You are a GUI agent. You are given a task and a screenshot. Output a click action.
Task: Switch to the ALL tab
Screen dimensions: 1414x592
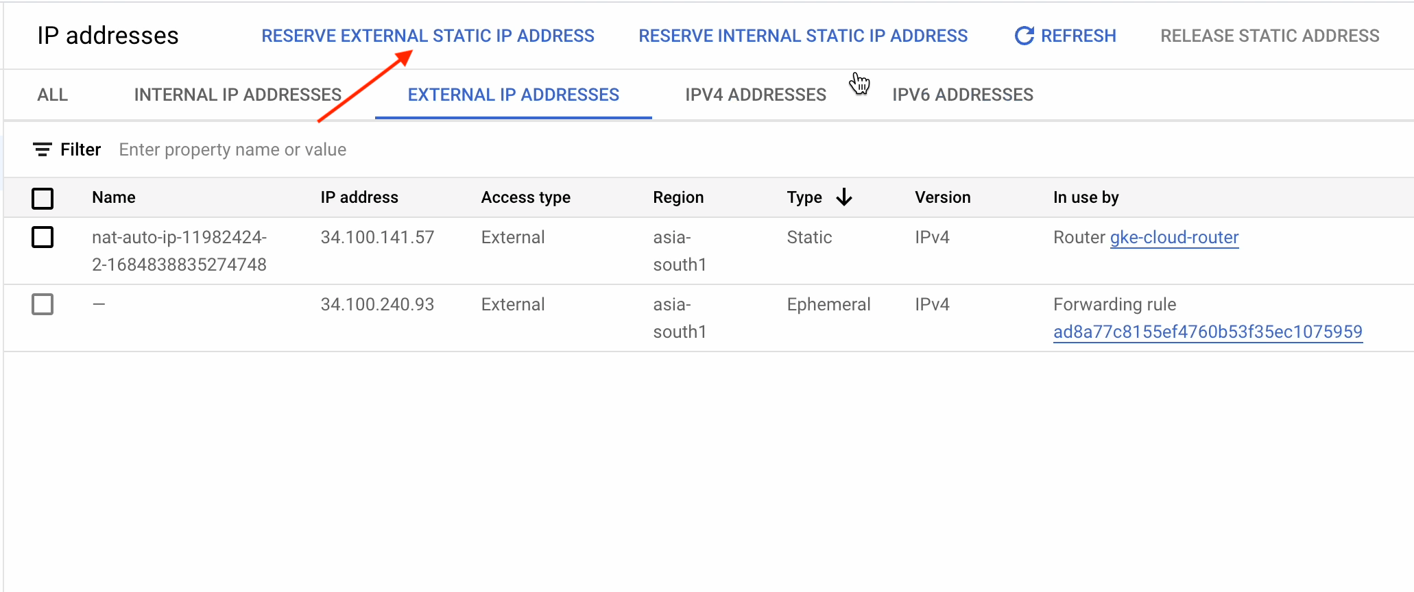[x=53, y=95]
